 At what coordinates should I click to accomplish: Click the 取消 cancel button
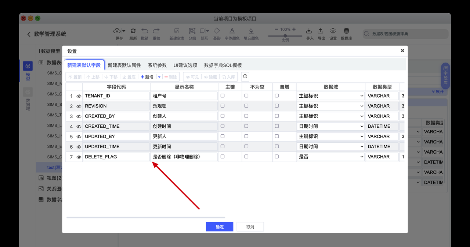point(250,227)
